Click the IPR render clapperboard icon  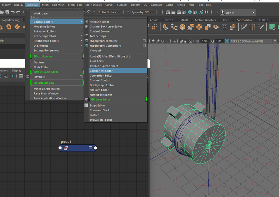tap(179, 12)
